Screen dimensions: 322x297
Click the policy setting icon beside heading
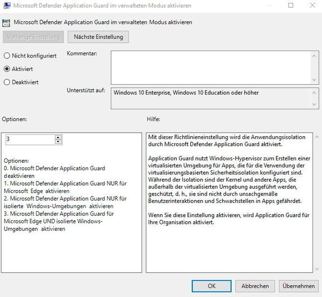(6, 23)
